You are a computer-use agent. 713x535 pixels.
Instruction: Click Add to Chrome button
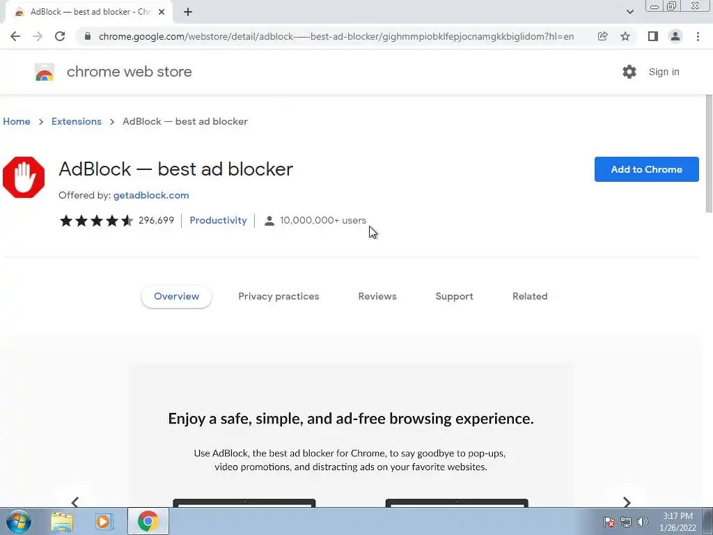(x=647, y=169)
